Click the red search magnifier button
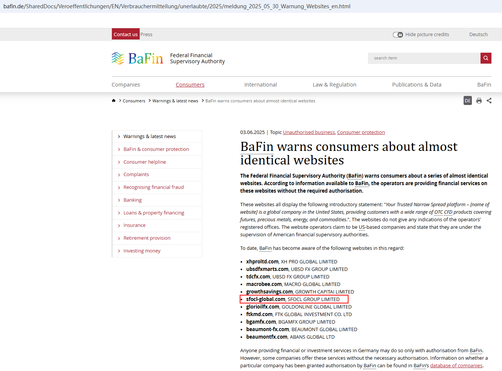Screen dimensions: 502x371 486,58
